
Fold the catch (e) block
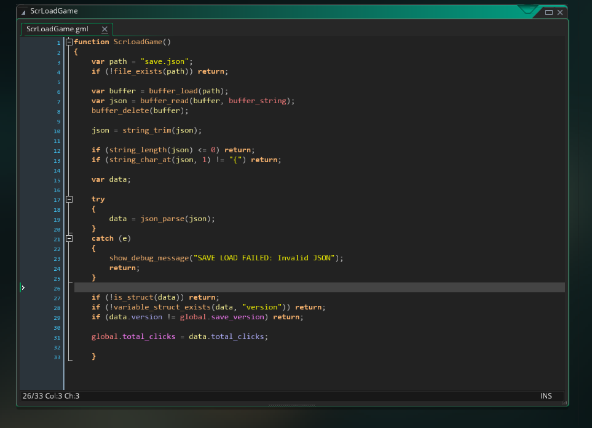[x=69, y=238]
